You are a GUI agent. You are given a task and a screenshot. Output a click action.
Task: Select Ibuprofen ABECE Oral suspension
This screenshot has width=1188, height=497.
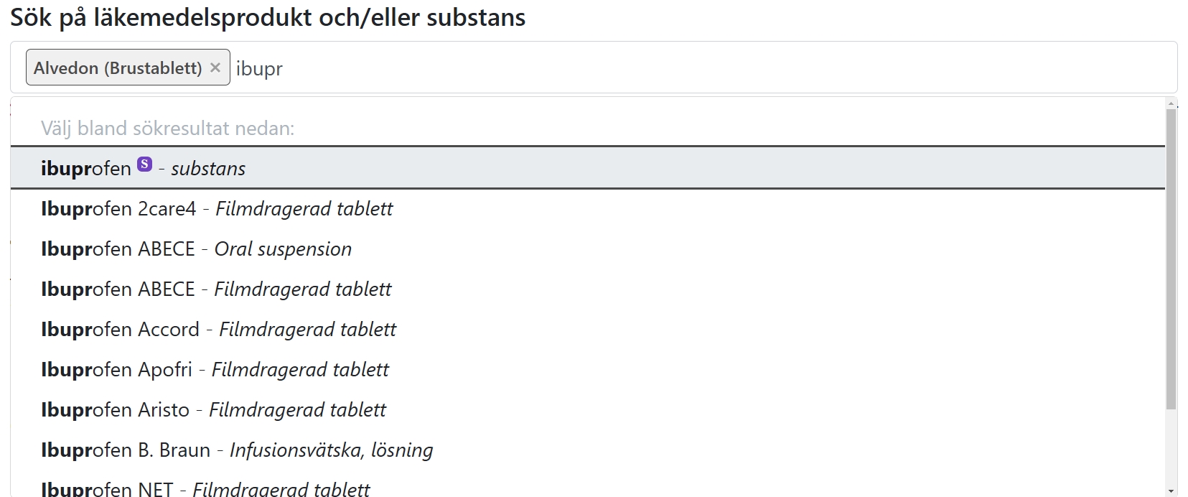[195, 249]
